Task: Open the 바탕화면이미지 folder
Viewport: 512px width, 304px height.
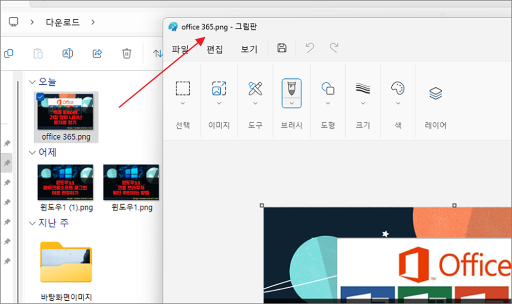Action: click(66, 262)
